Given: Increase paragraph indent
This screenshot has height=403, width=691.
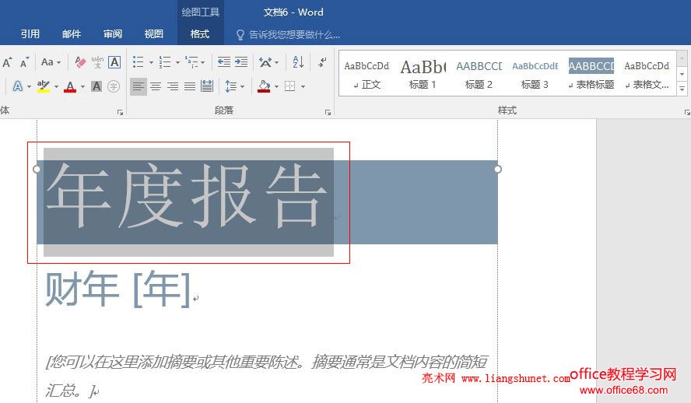Looking at the screenshot, I should (x=241, y=62).
